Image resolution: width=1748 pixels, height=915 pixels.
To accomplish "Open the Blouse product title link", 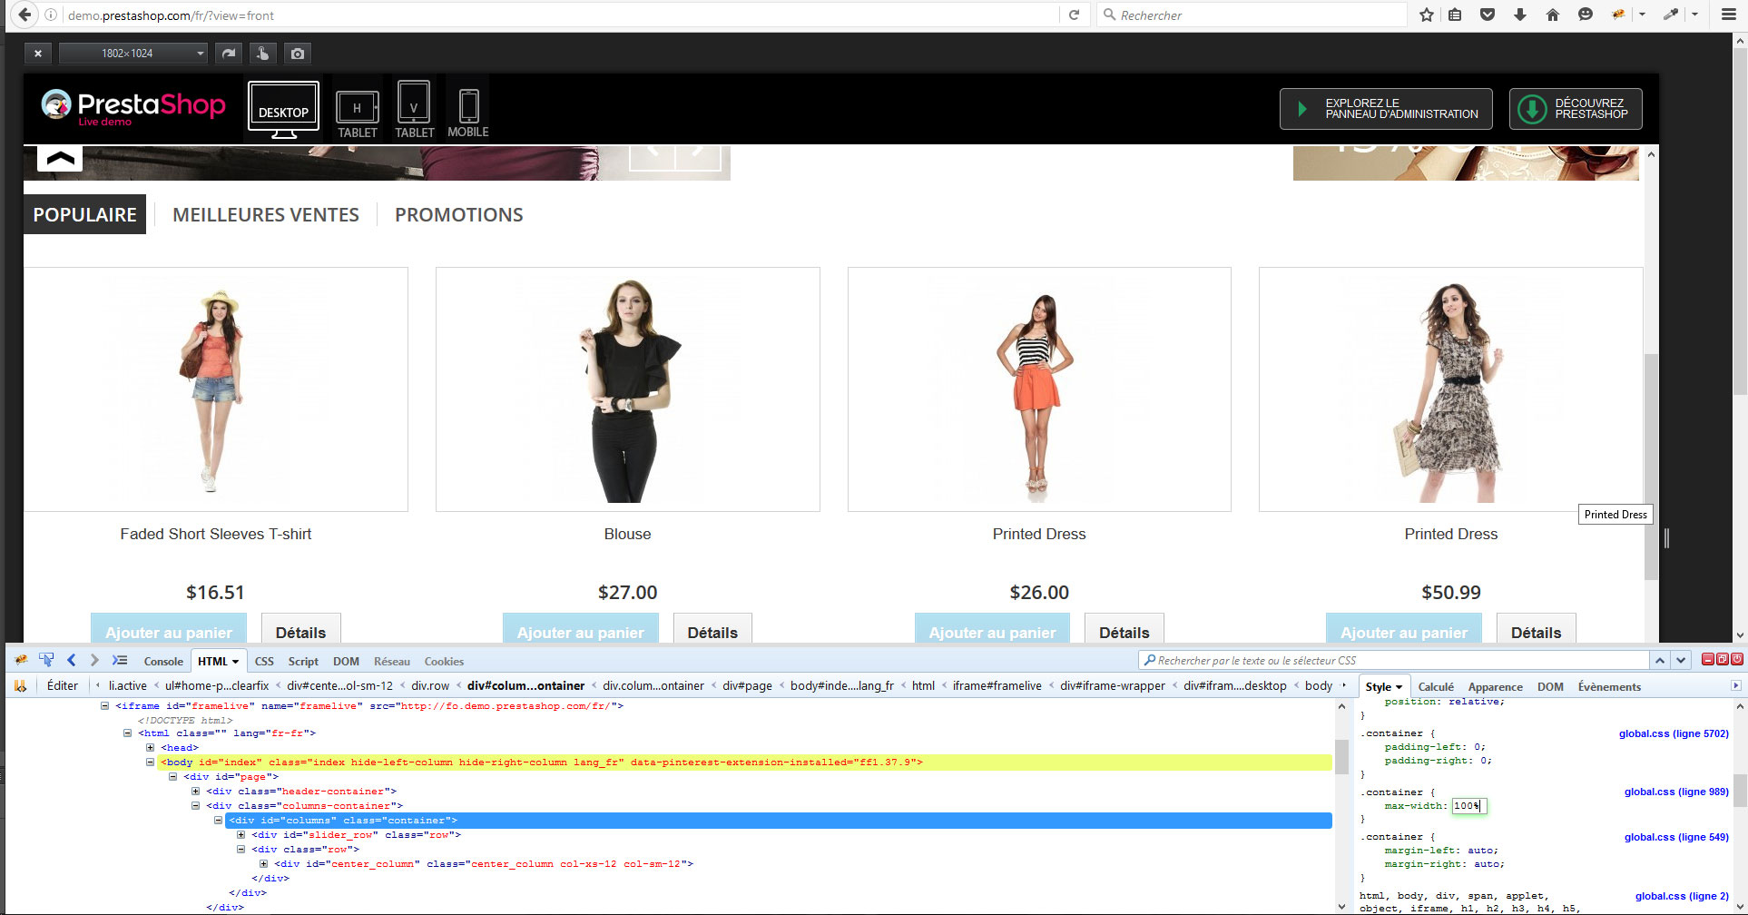I will click(x=628, y=534).
